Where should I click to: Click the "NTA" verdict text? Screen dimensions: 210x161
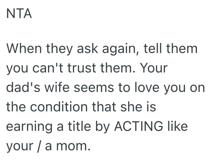pyautogui.click(x=19, y=14)
